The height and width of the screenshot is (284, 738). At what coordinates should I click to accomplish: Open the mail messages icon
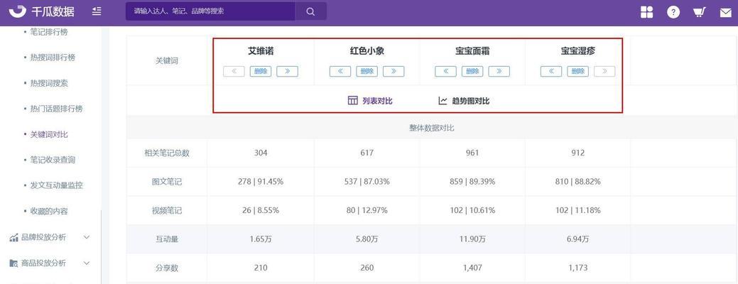(725, 12)
